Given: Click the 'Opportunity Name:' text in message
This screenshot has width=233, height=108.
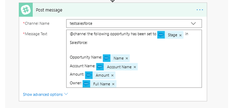Looking at the screenshot, I should pos(86,57).
